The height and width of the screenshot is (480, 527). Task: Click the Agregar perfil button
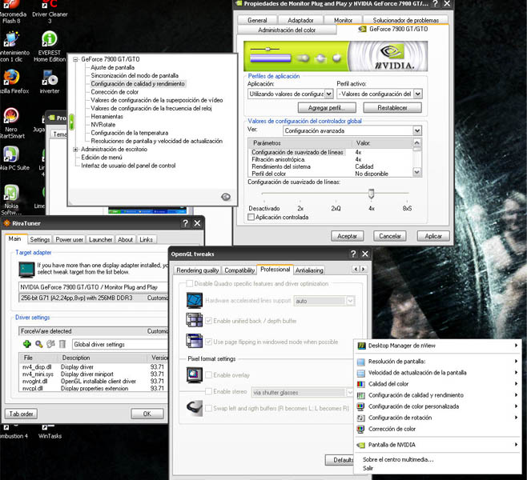pos(327,108)
